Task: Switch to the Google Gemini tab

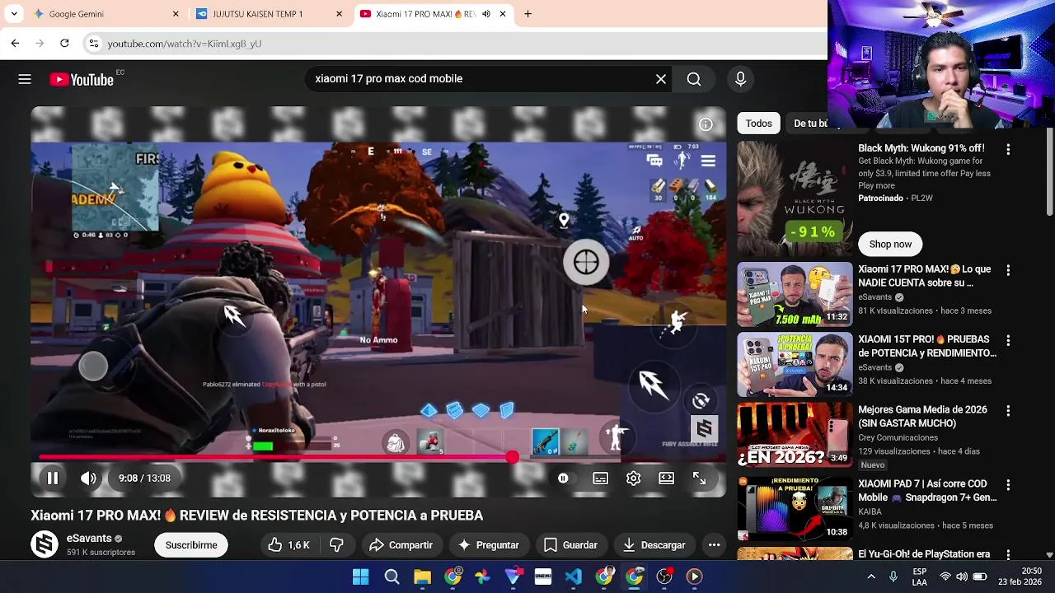Action: (x=105, y=14)
